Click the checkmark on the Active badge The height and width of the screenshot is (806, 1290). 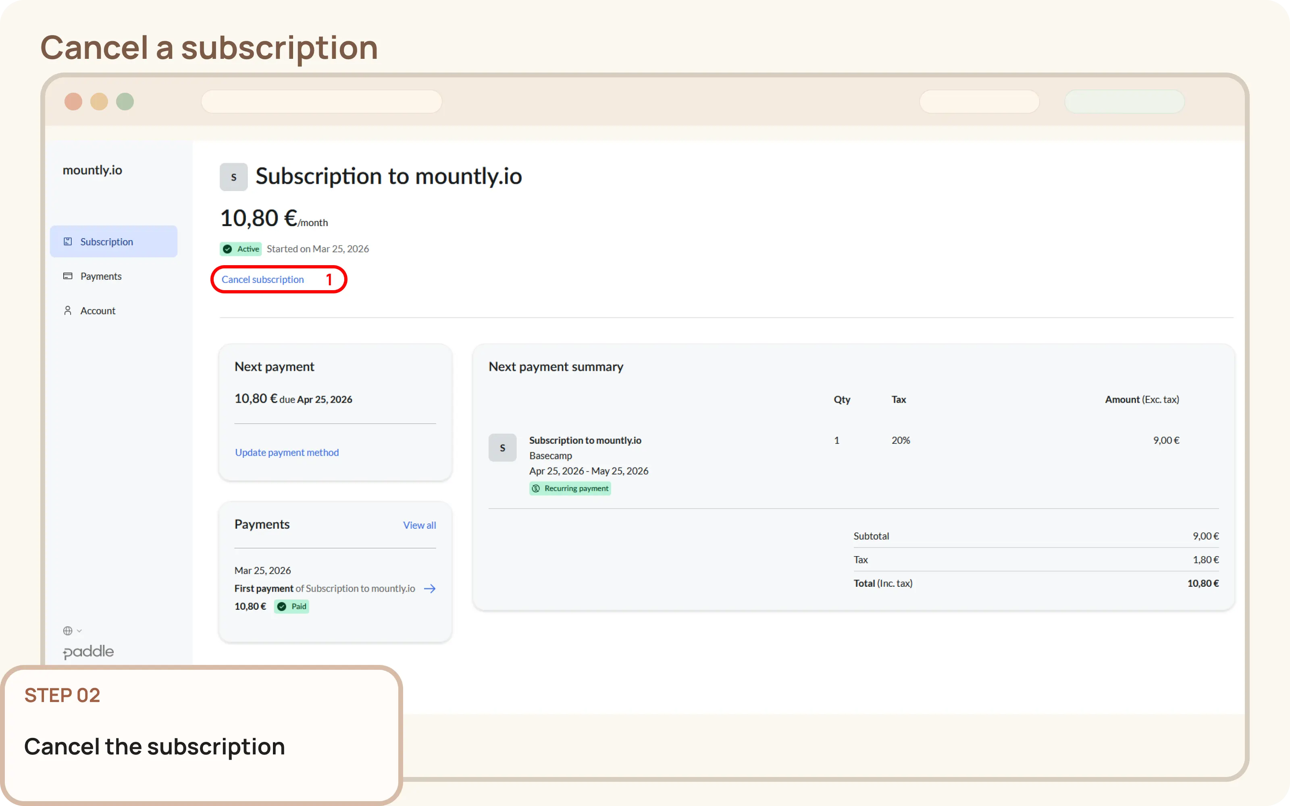pyautogui.click(x=228, y=248)
